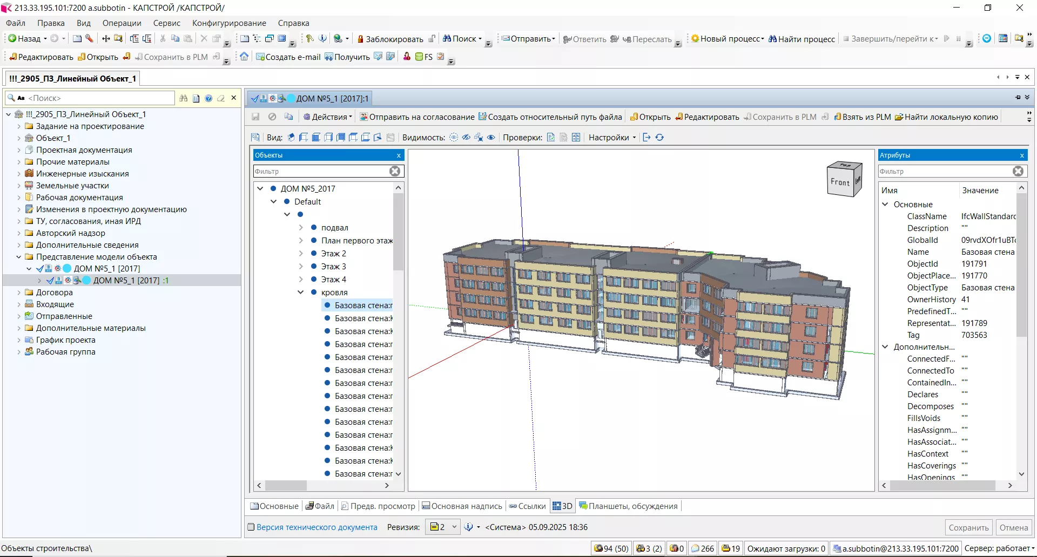Image resolution: width=1037 pixels, height=557 pixels.
Task: Click the Home icon in the toolbar
Action: point(244,57)
